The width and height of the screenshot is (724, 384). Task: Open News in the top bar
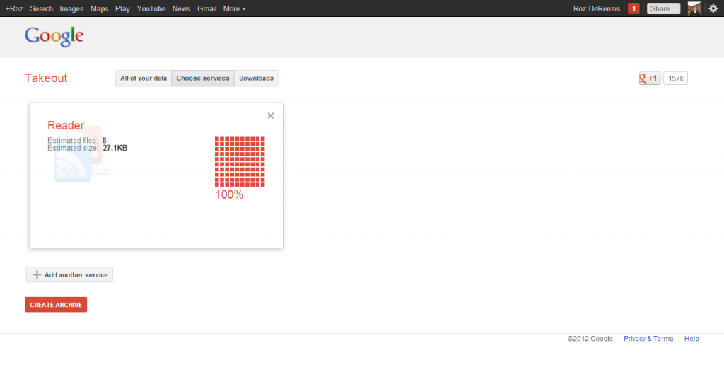[181, 8]
